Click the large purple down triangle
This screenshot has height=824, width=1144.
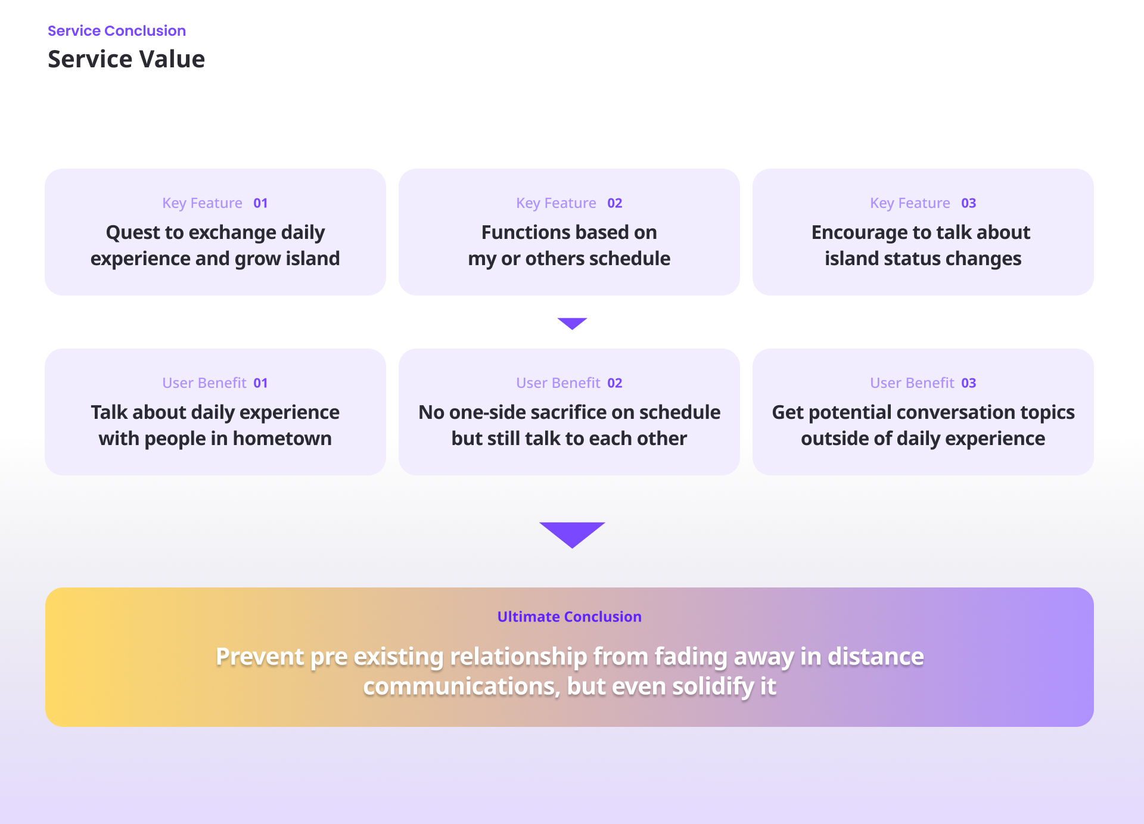point(572,533)
